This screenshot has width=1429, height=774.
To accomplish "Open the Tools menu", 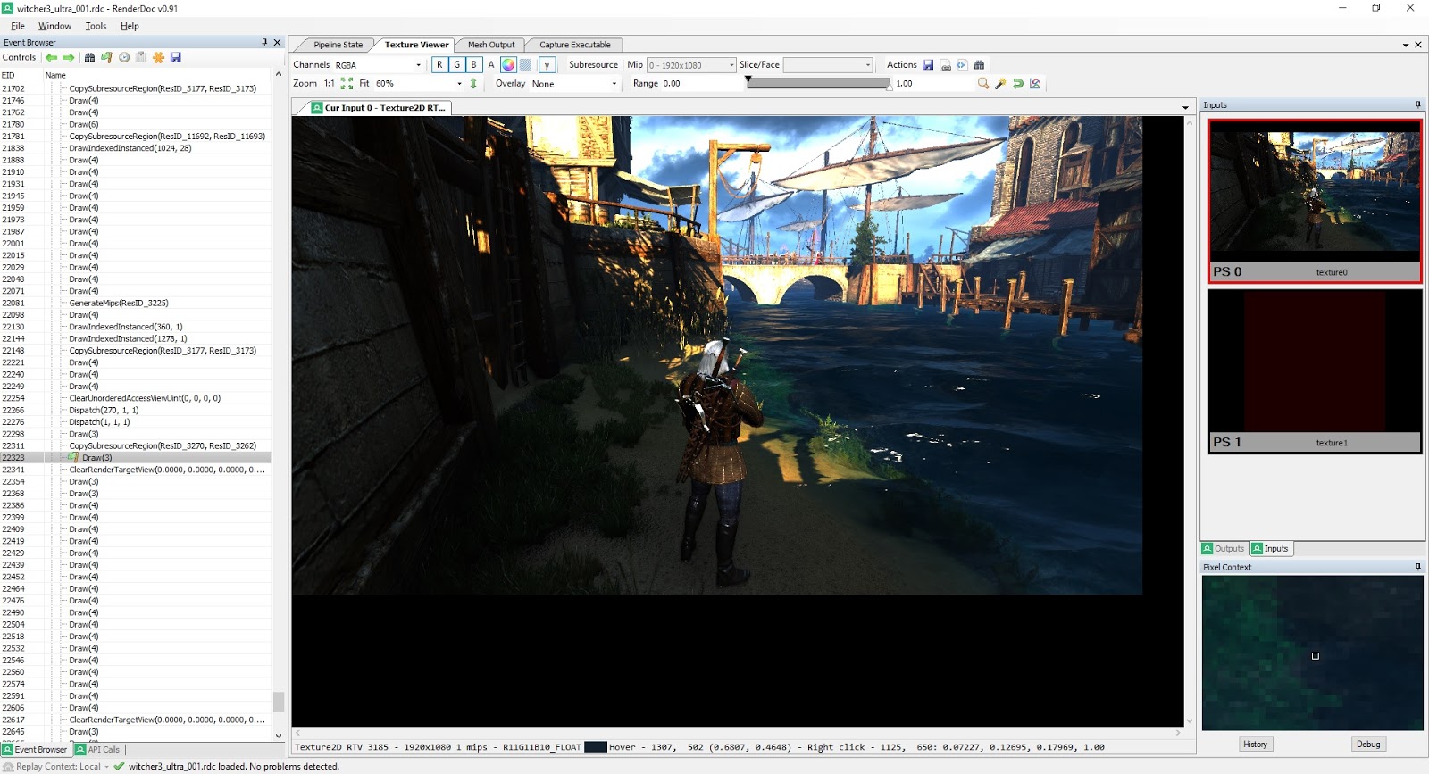I will tap(96, 26).
